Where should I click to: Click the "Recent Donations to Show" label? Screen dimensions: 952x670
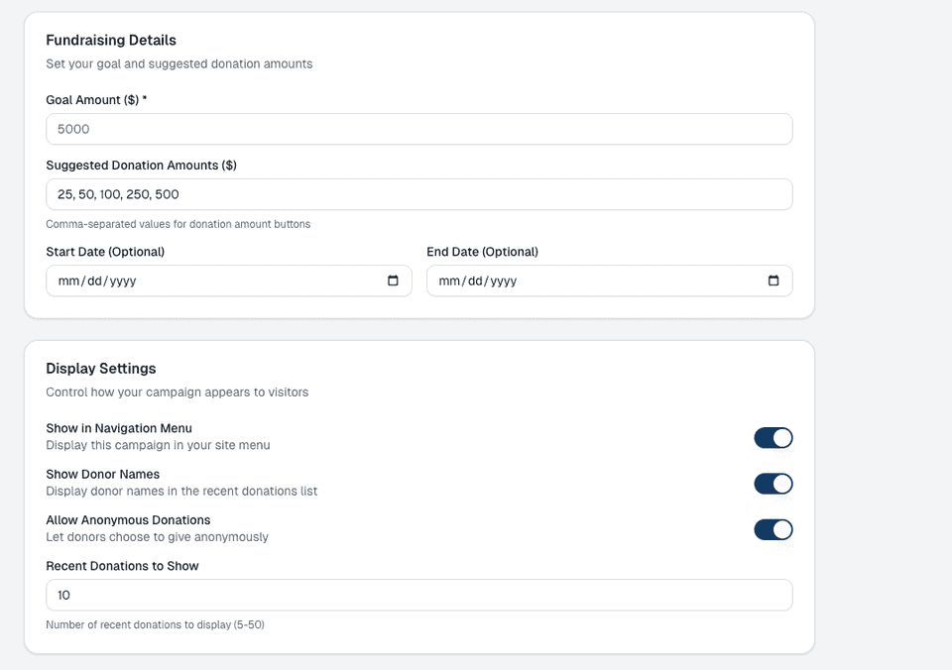[x=122, y=566]
